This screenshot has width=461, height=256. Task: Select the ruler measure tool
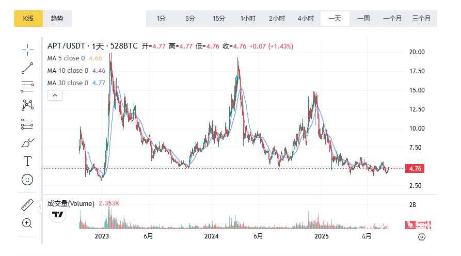[x=27, y=204]
